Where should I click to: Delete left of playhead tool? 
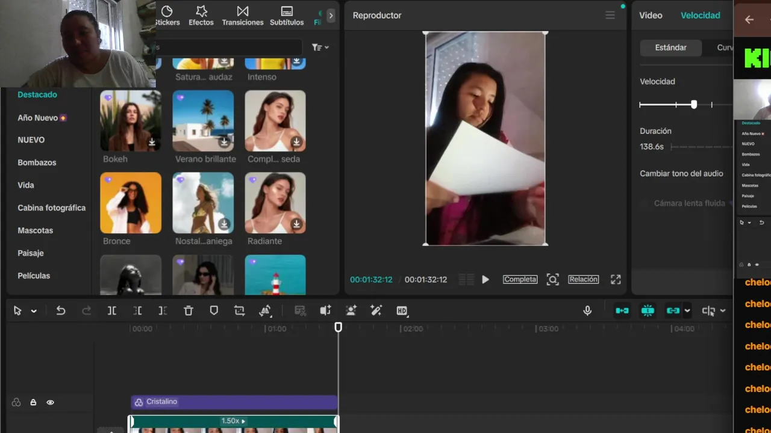(137, 311)
